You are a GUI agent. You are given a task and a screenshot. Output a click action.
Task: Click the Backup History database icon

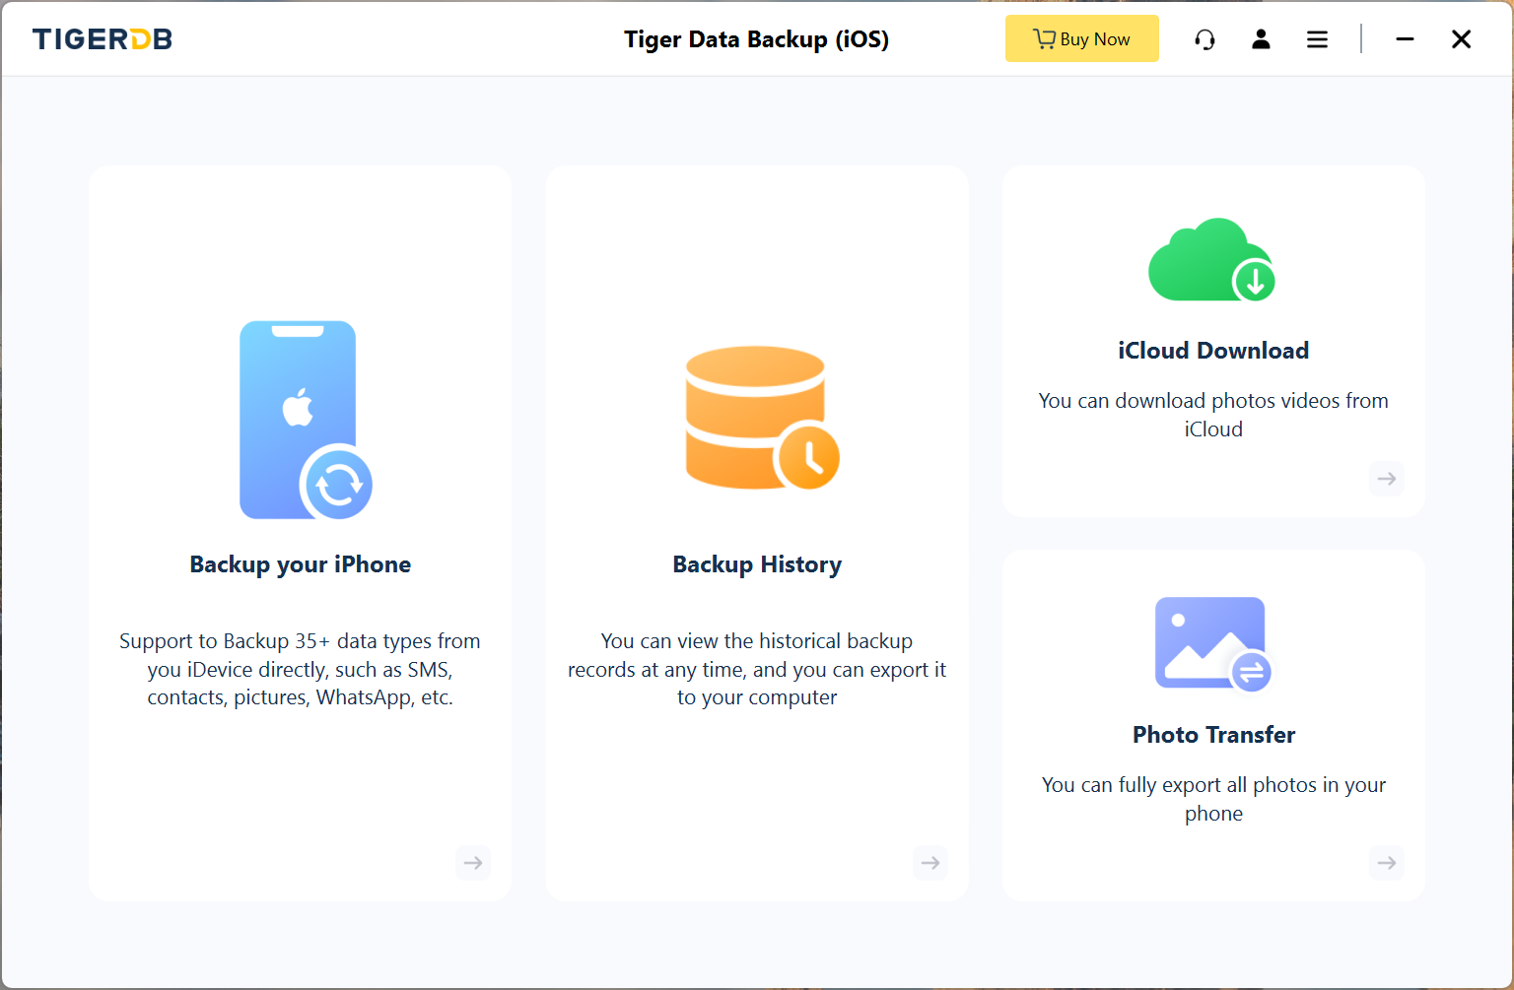tap(761, 419)
